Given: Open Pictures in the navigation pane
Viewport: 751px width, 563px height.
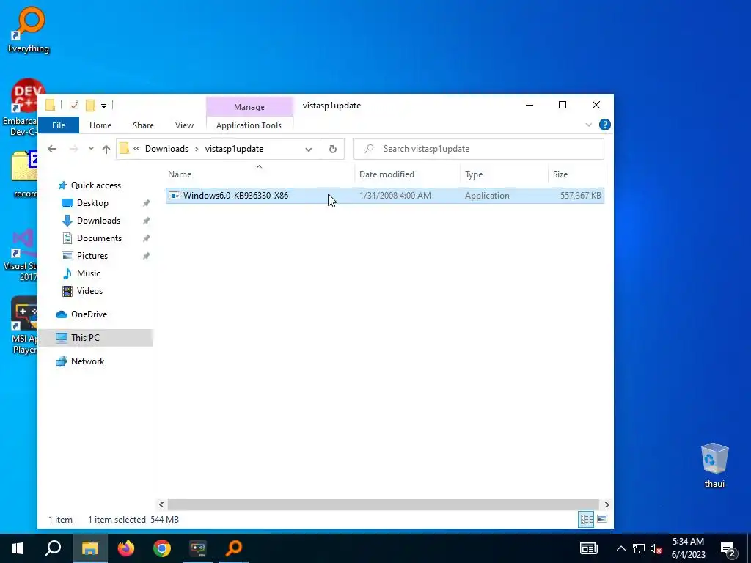Looking at the screenshot, I should (92, 256).
